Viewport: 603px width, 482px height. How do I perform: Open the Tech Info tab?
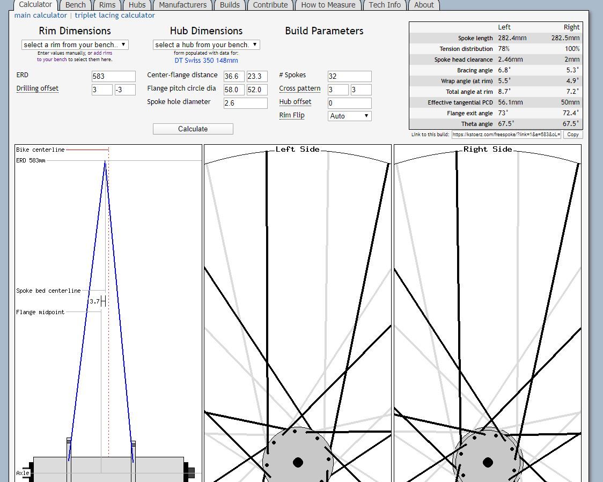pyautogui.click(x=384, y=5)
